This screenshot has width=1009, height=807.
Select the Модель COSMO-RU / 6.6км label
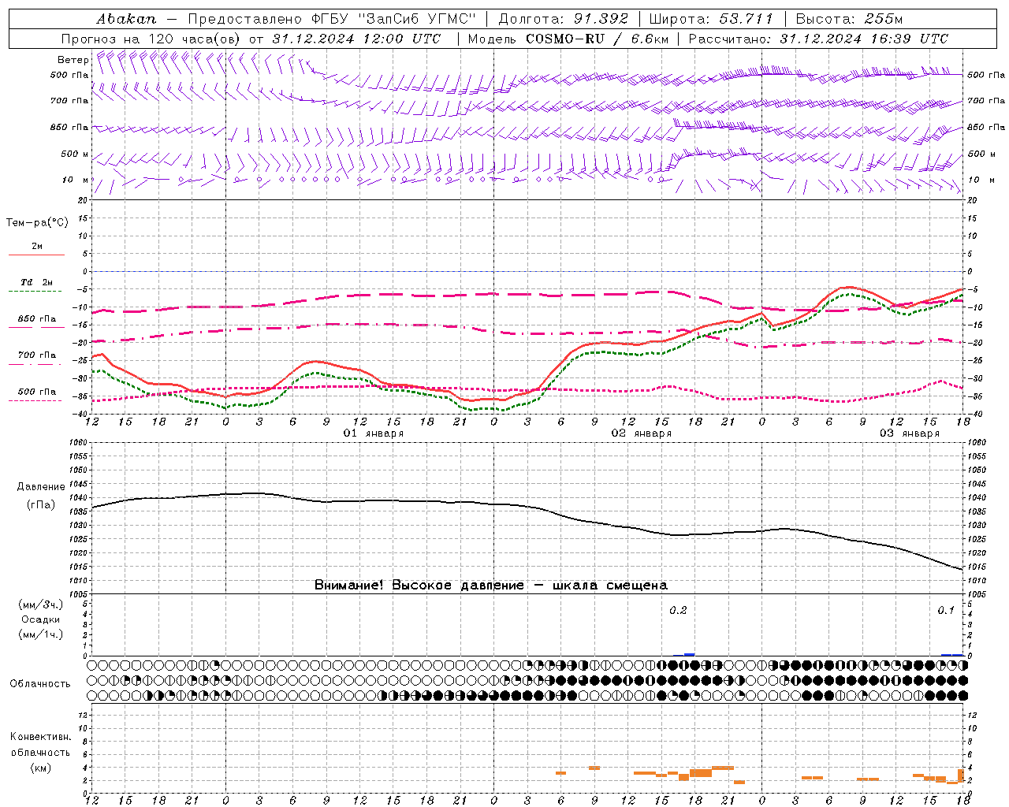click(x=568, y=39)
